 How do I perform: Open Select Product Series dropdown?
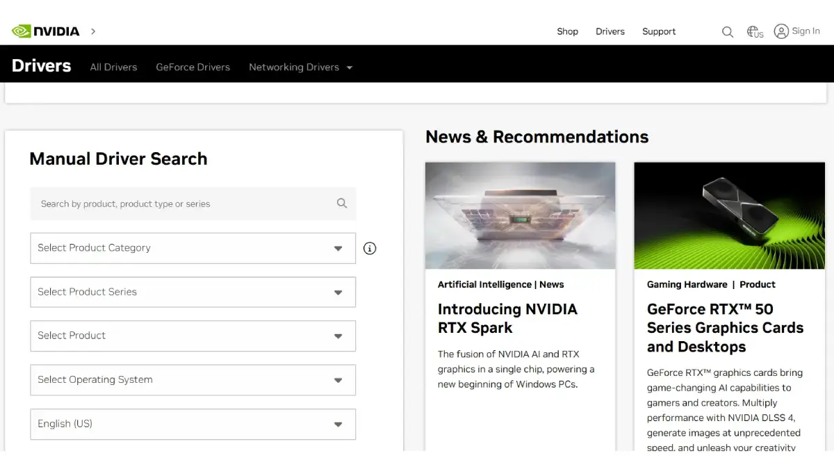point(193,292)
